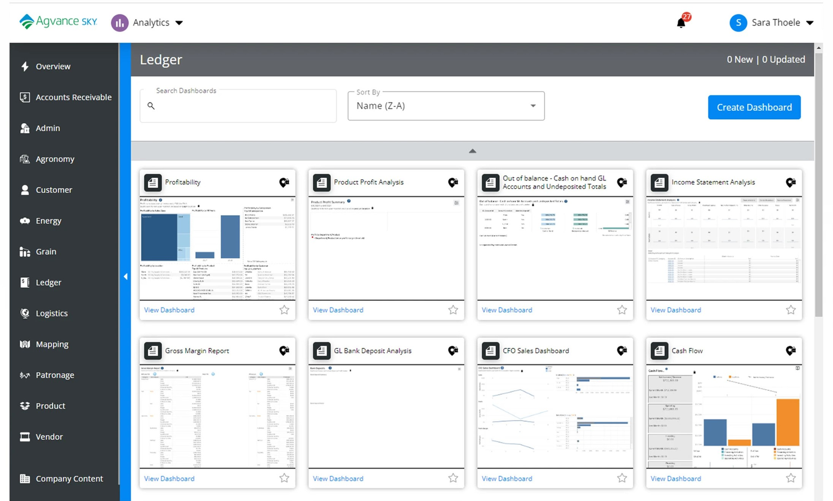Click the Agvance SKY logo
The width and height of the screenshot is (833, 501).
[x=58, y=22]
